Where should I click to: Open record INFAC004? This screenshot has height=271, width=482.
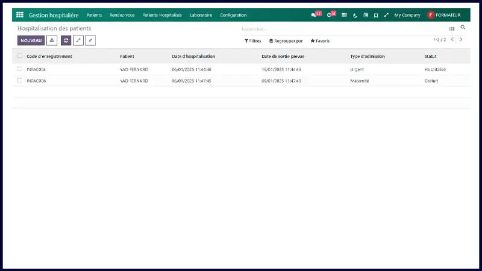point(36,69)
